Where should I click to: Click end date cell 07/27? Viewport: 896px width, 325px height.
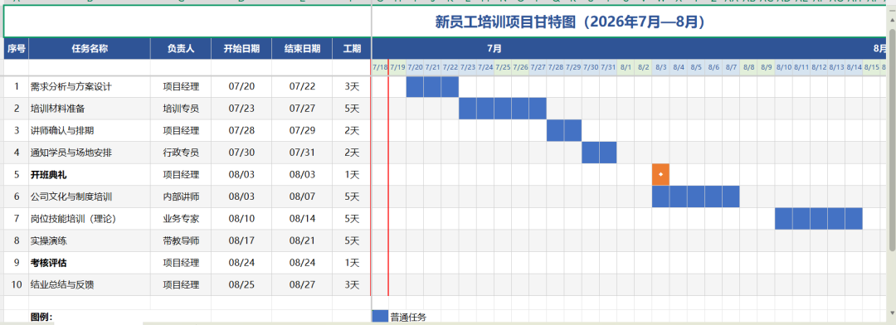pos(302,109)
